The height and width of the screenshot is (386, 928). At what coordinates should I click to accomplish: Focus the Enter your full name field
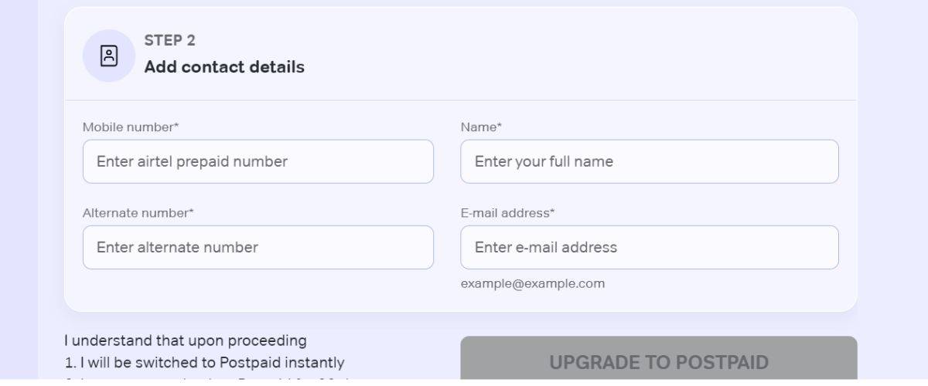pos(649,161)
